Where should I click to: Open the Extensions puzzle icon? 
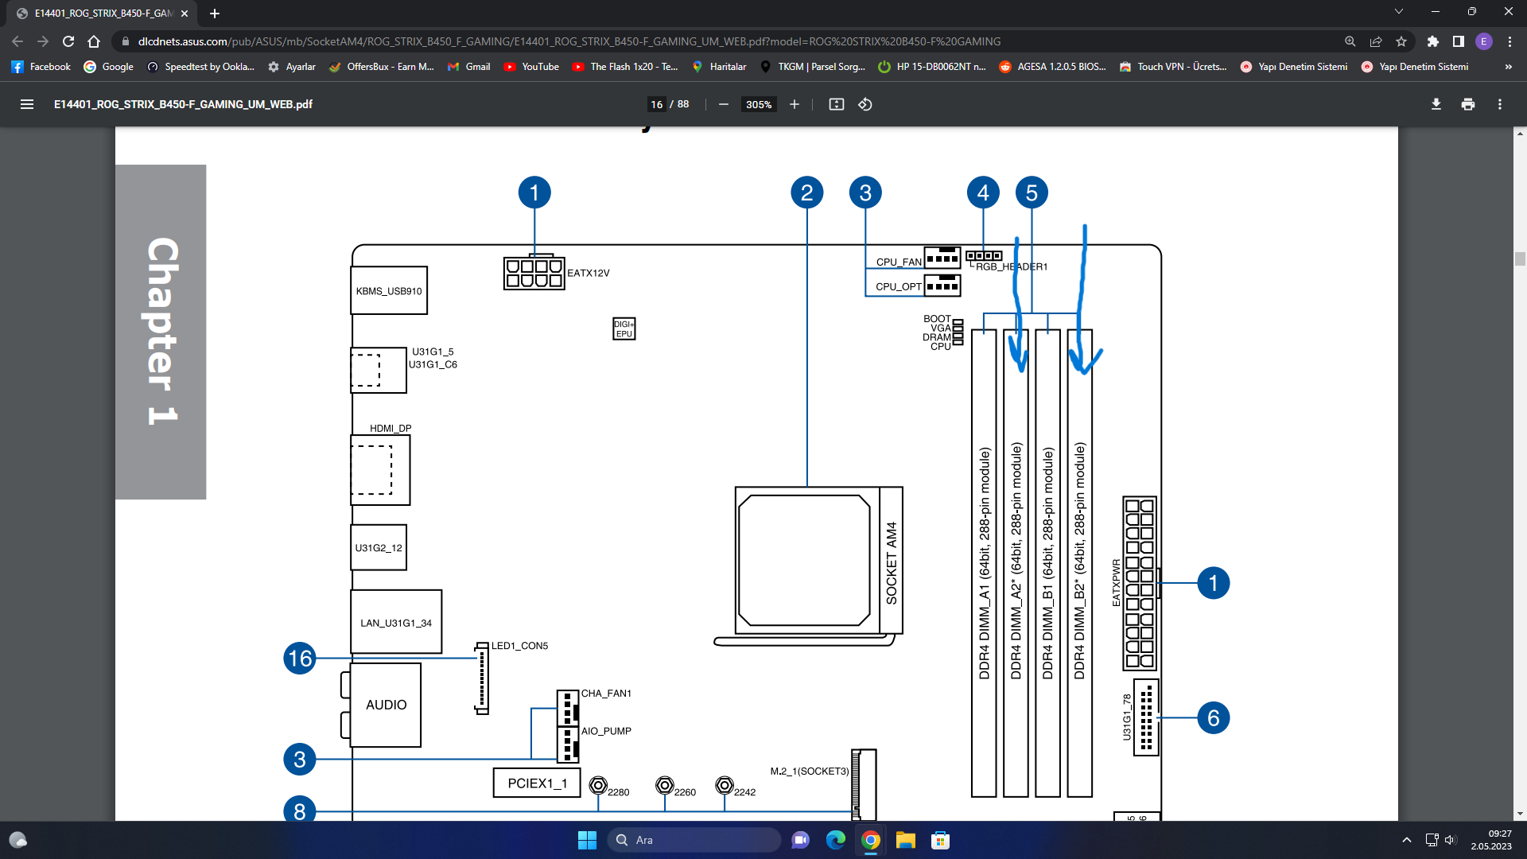1433,41
